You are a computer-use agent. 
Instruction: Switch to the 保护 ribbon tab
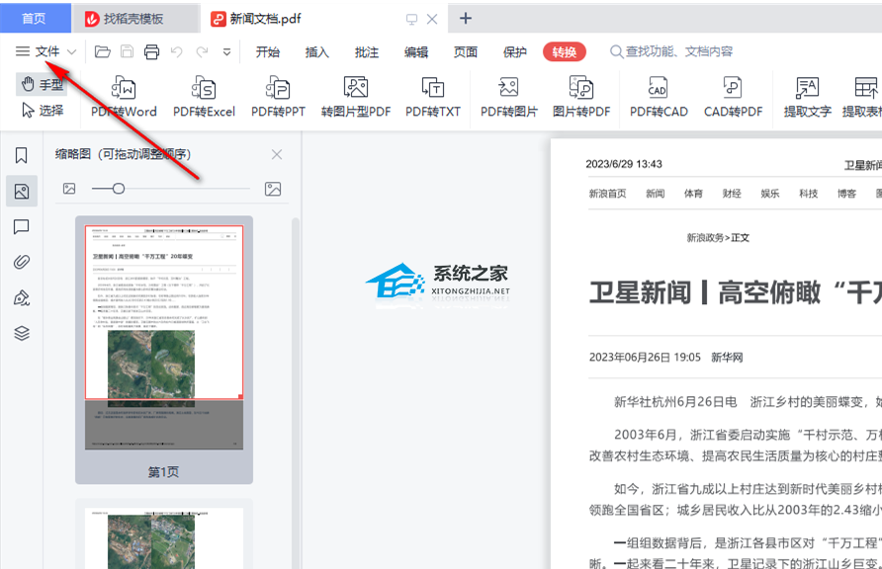(515, 52)
